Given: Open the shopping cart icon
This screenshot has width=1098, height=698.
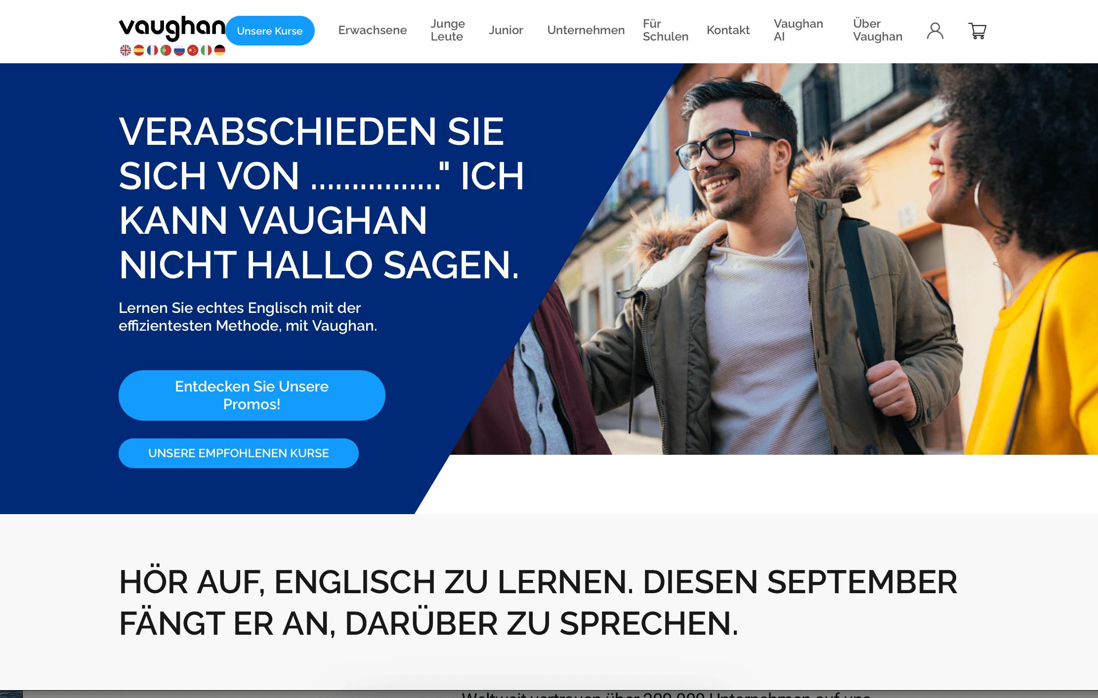Looking at the screenshot, I should coord(977,31).
